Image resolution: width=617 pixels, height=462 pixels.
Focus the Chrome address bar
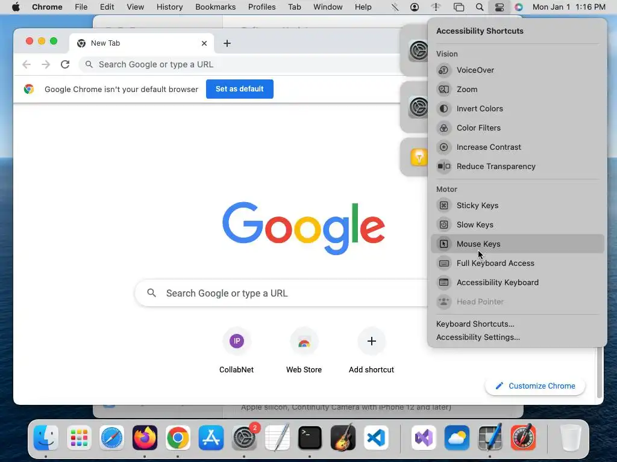tap(240, 64)
